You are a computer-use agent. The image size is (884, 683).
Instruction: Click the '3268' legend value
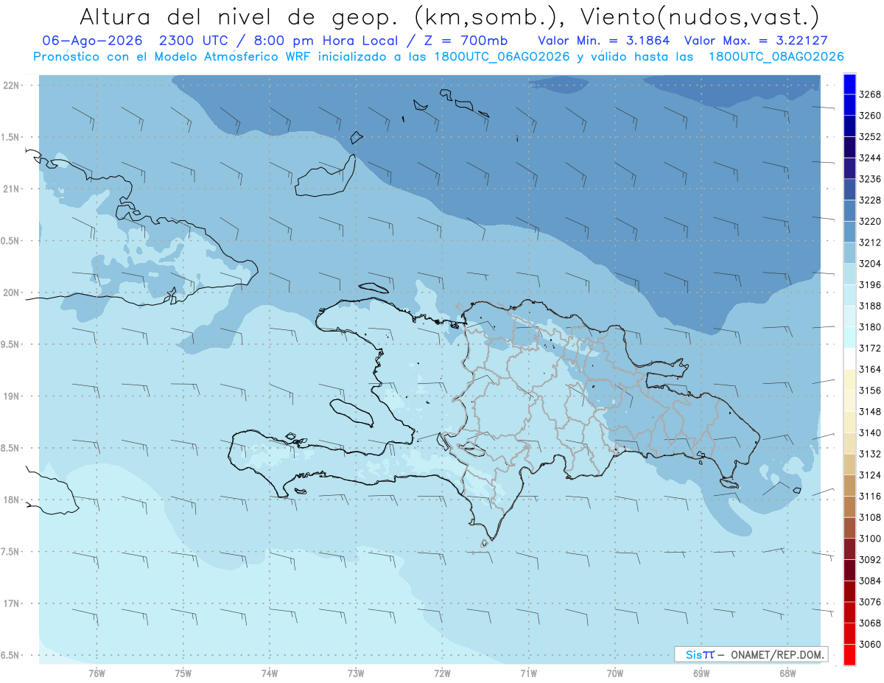click(870, 94)
